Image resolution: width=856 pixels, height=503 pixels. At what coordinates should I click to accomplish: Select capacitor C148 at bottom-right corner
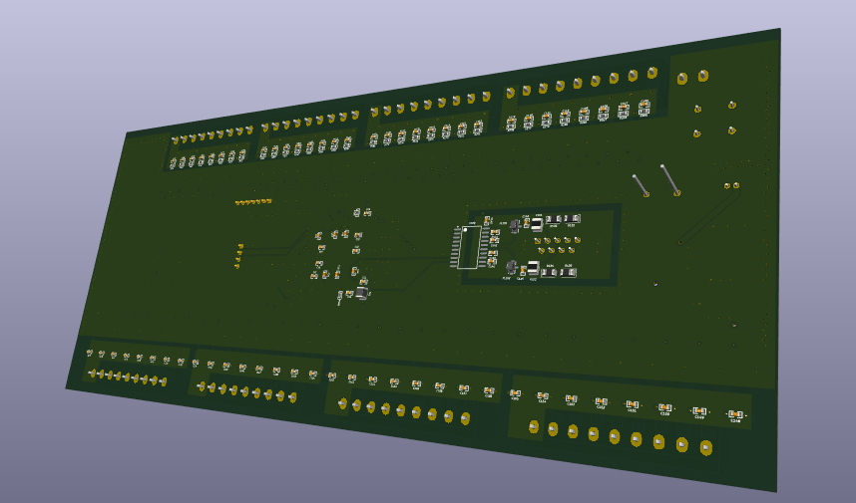(x=735, y=415)
